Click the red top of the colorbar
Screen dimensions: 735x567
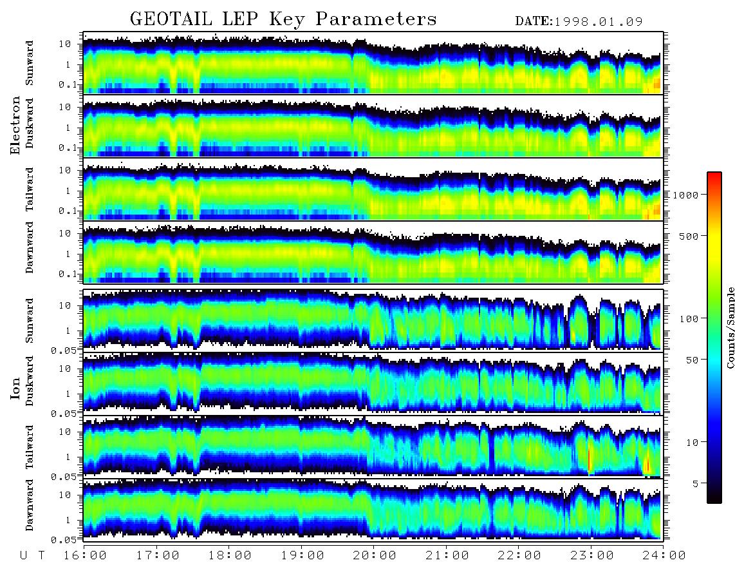point(714,177)
